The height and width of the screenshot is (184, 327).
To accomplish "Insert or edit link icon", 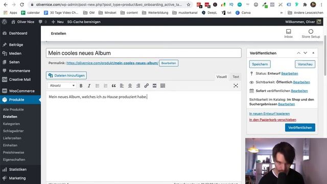I will pyautogui.click(x=147, y=86).
